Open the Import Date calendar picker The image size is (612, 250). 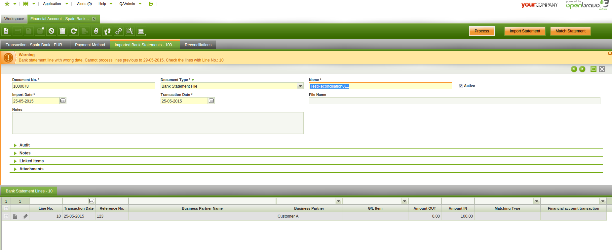click(x=63, y=101)
